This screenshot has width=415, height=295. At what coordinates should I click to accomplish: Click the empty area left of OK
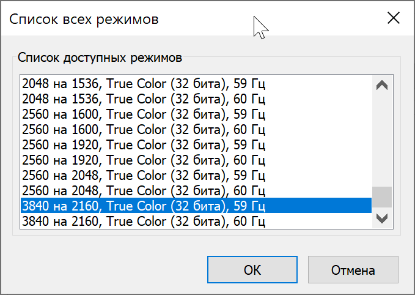[104, 270]
